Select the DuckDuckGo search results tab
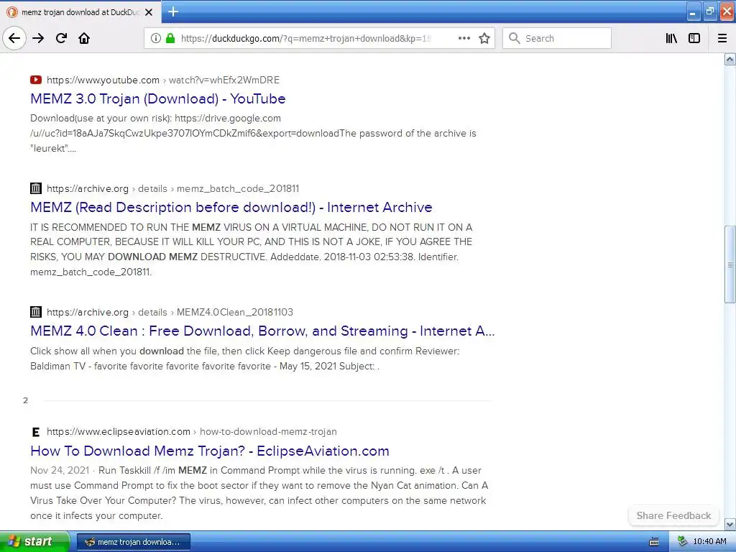This screenshot has height=552, width=736. [x=80, y=12]
